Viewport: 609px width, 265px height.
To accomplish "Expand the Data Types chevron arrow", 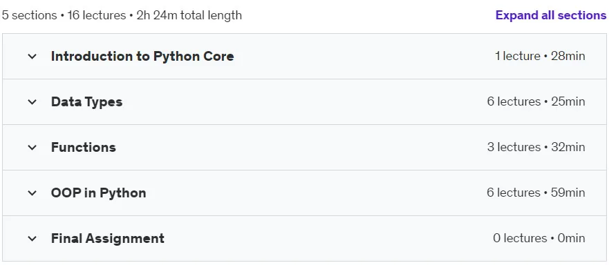I will 32,101.
